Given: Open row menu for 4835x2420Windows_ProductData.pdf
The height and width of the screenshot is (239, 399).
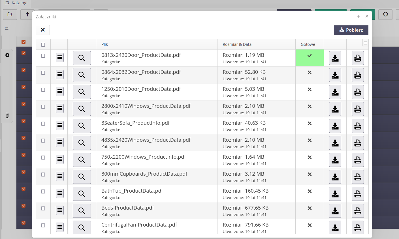Looking at the screenshot, I should tap(60, 143).
